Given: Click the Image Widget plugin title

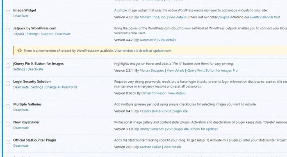Looking at the screenshot, I should pos(25,10).
